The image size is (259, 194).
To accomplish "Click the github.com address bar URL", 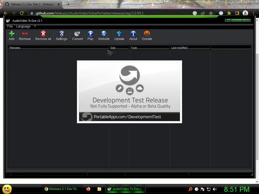I will [x=90, y=13].
